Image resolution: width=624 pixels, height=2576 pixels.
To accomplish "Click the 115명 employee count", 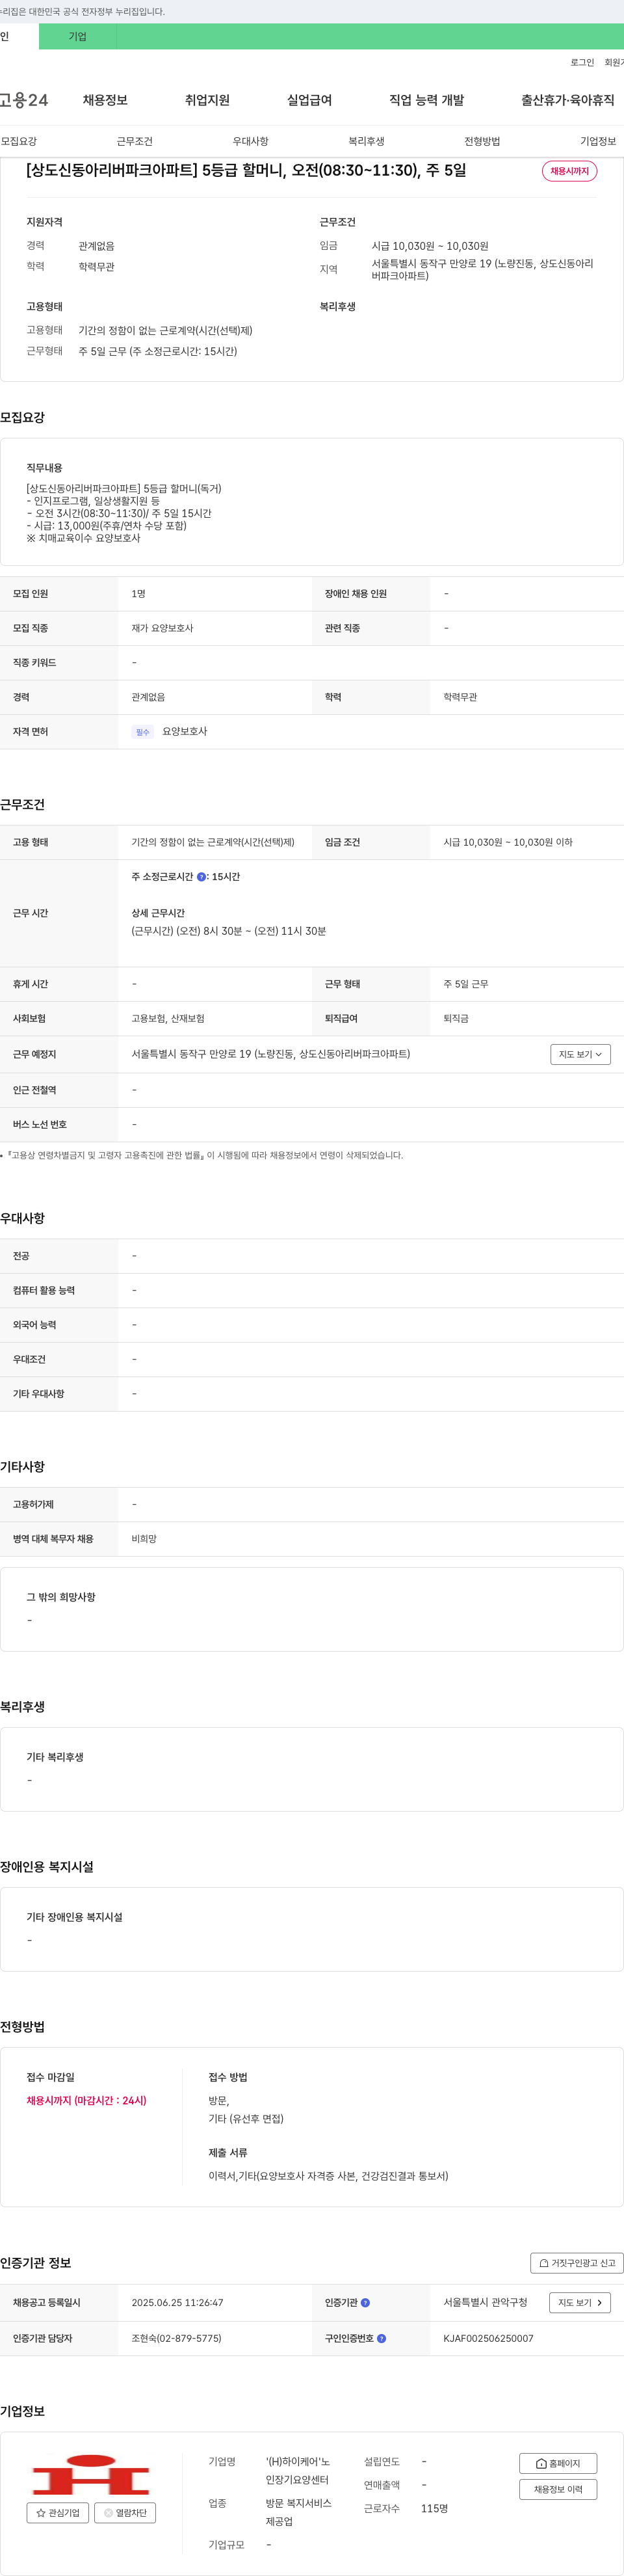I will pyautogui.click(x=434, y=2508).
